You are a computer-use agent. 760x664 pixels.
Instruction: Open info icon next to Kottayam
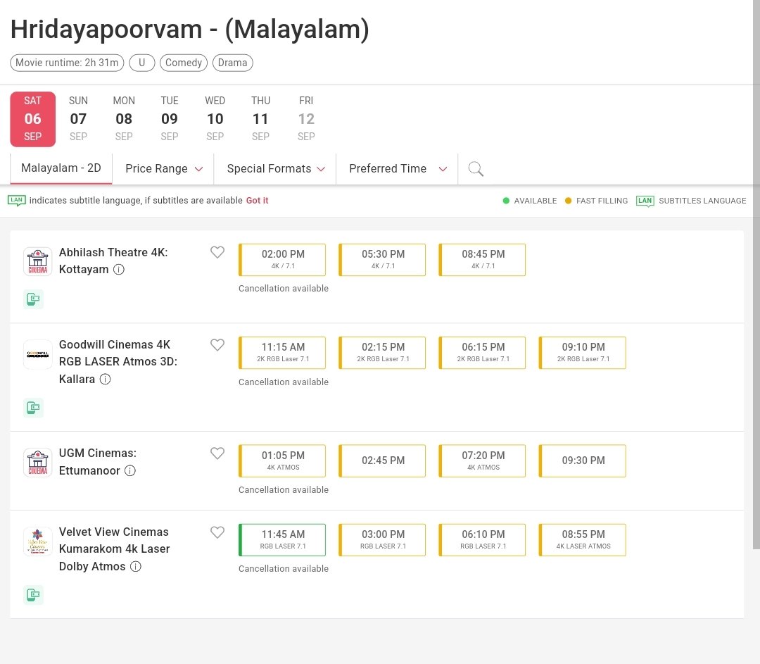coord(118,269)
